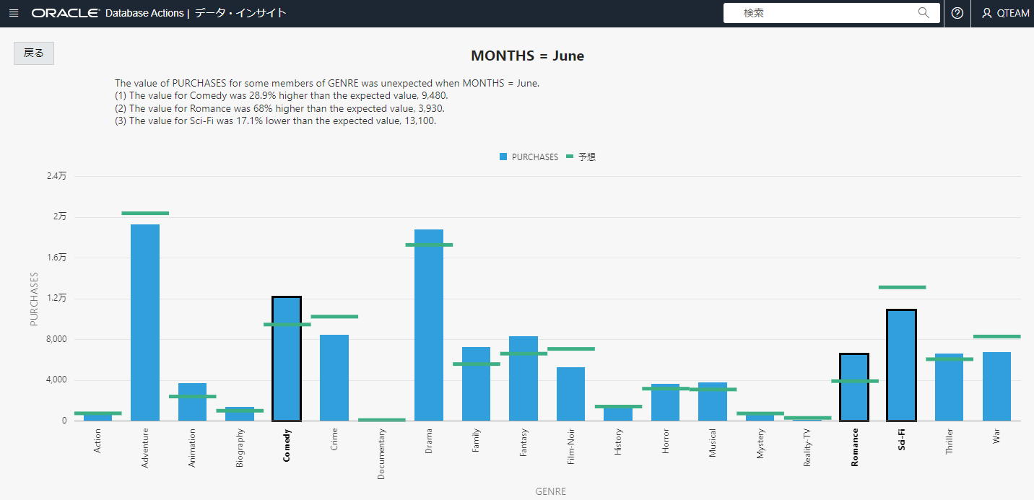Screen dimensions: 1034x500
Task: Toggle the 予想 legend green marker
Action: coord(570,157)
